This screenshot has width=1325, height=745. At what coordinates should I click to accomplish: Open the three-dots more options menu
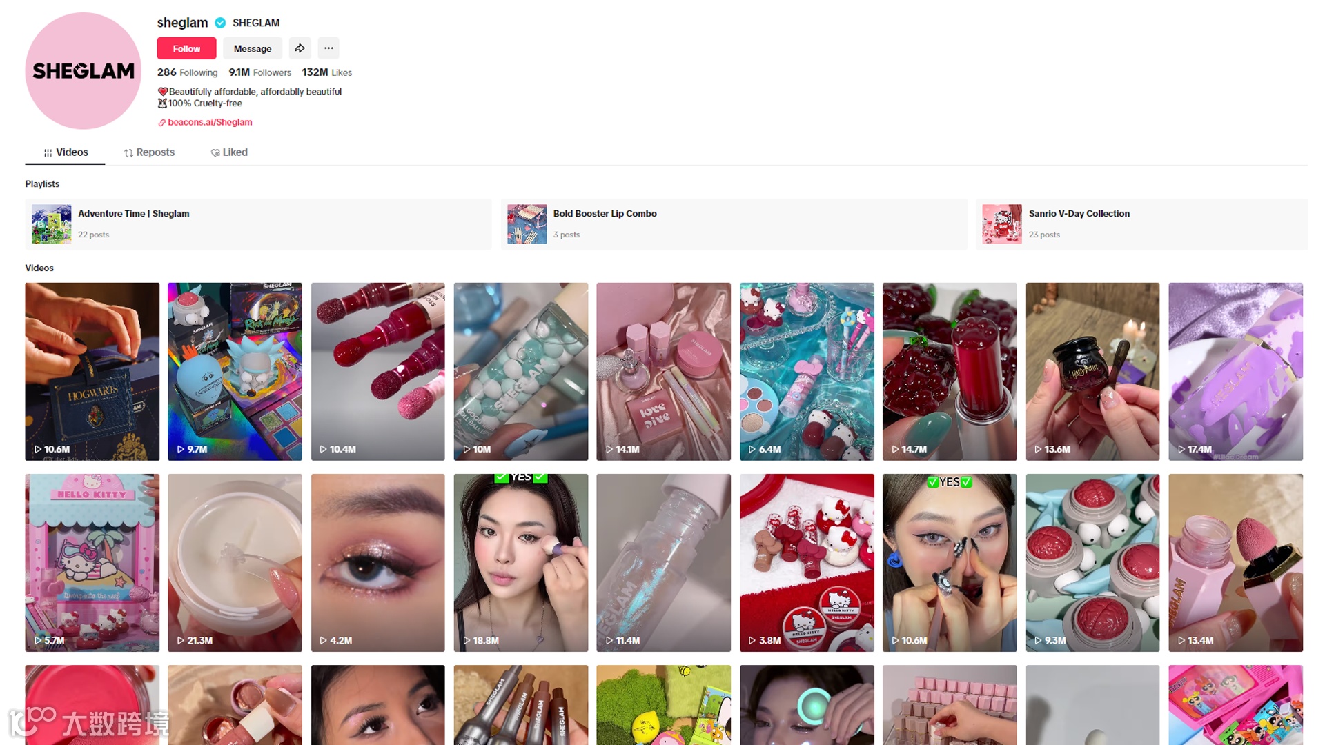pos(328,48)
